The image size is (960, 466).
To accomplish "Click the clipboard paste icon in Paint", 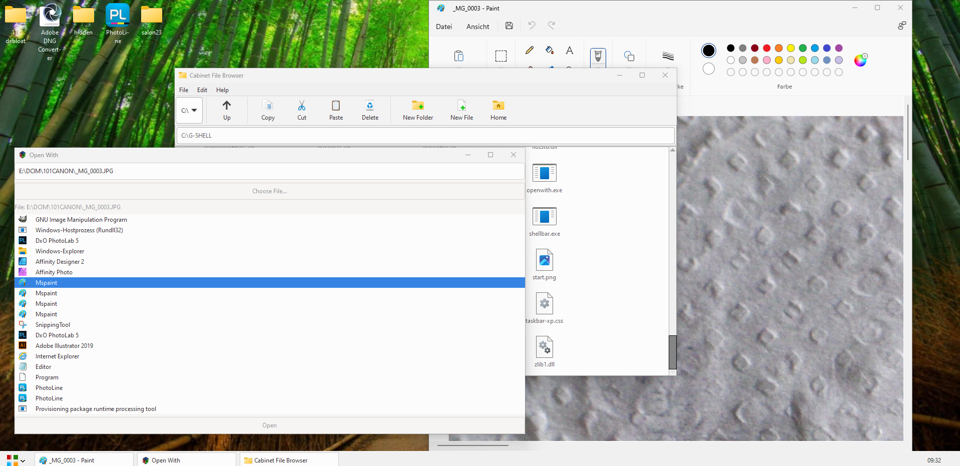I will [458, 56].
